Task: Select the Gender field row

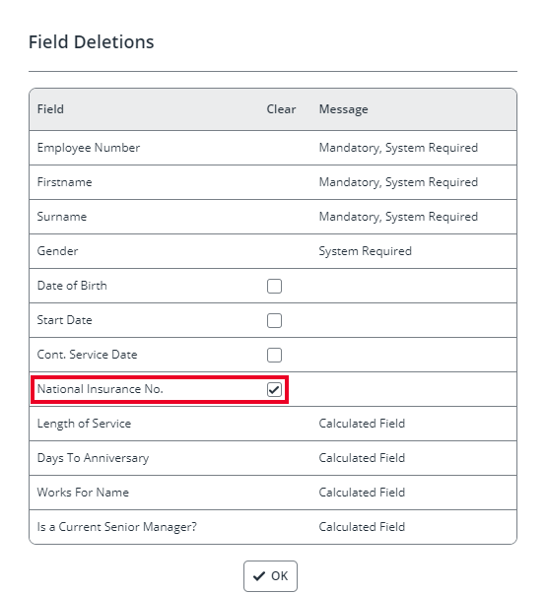Action: click(273, 251)
